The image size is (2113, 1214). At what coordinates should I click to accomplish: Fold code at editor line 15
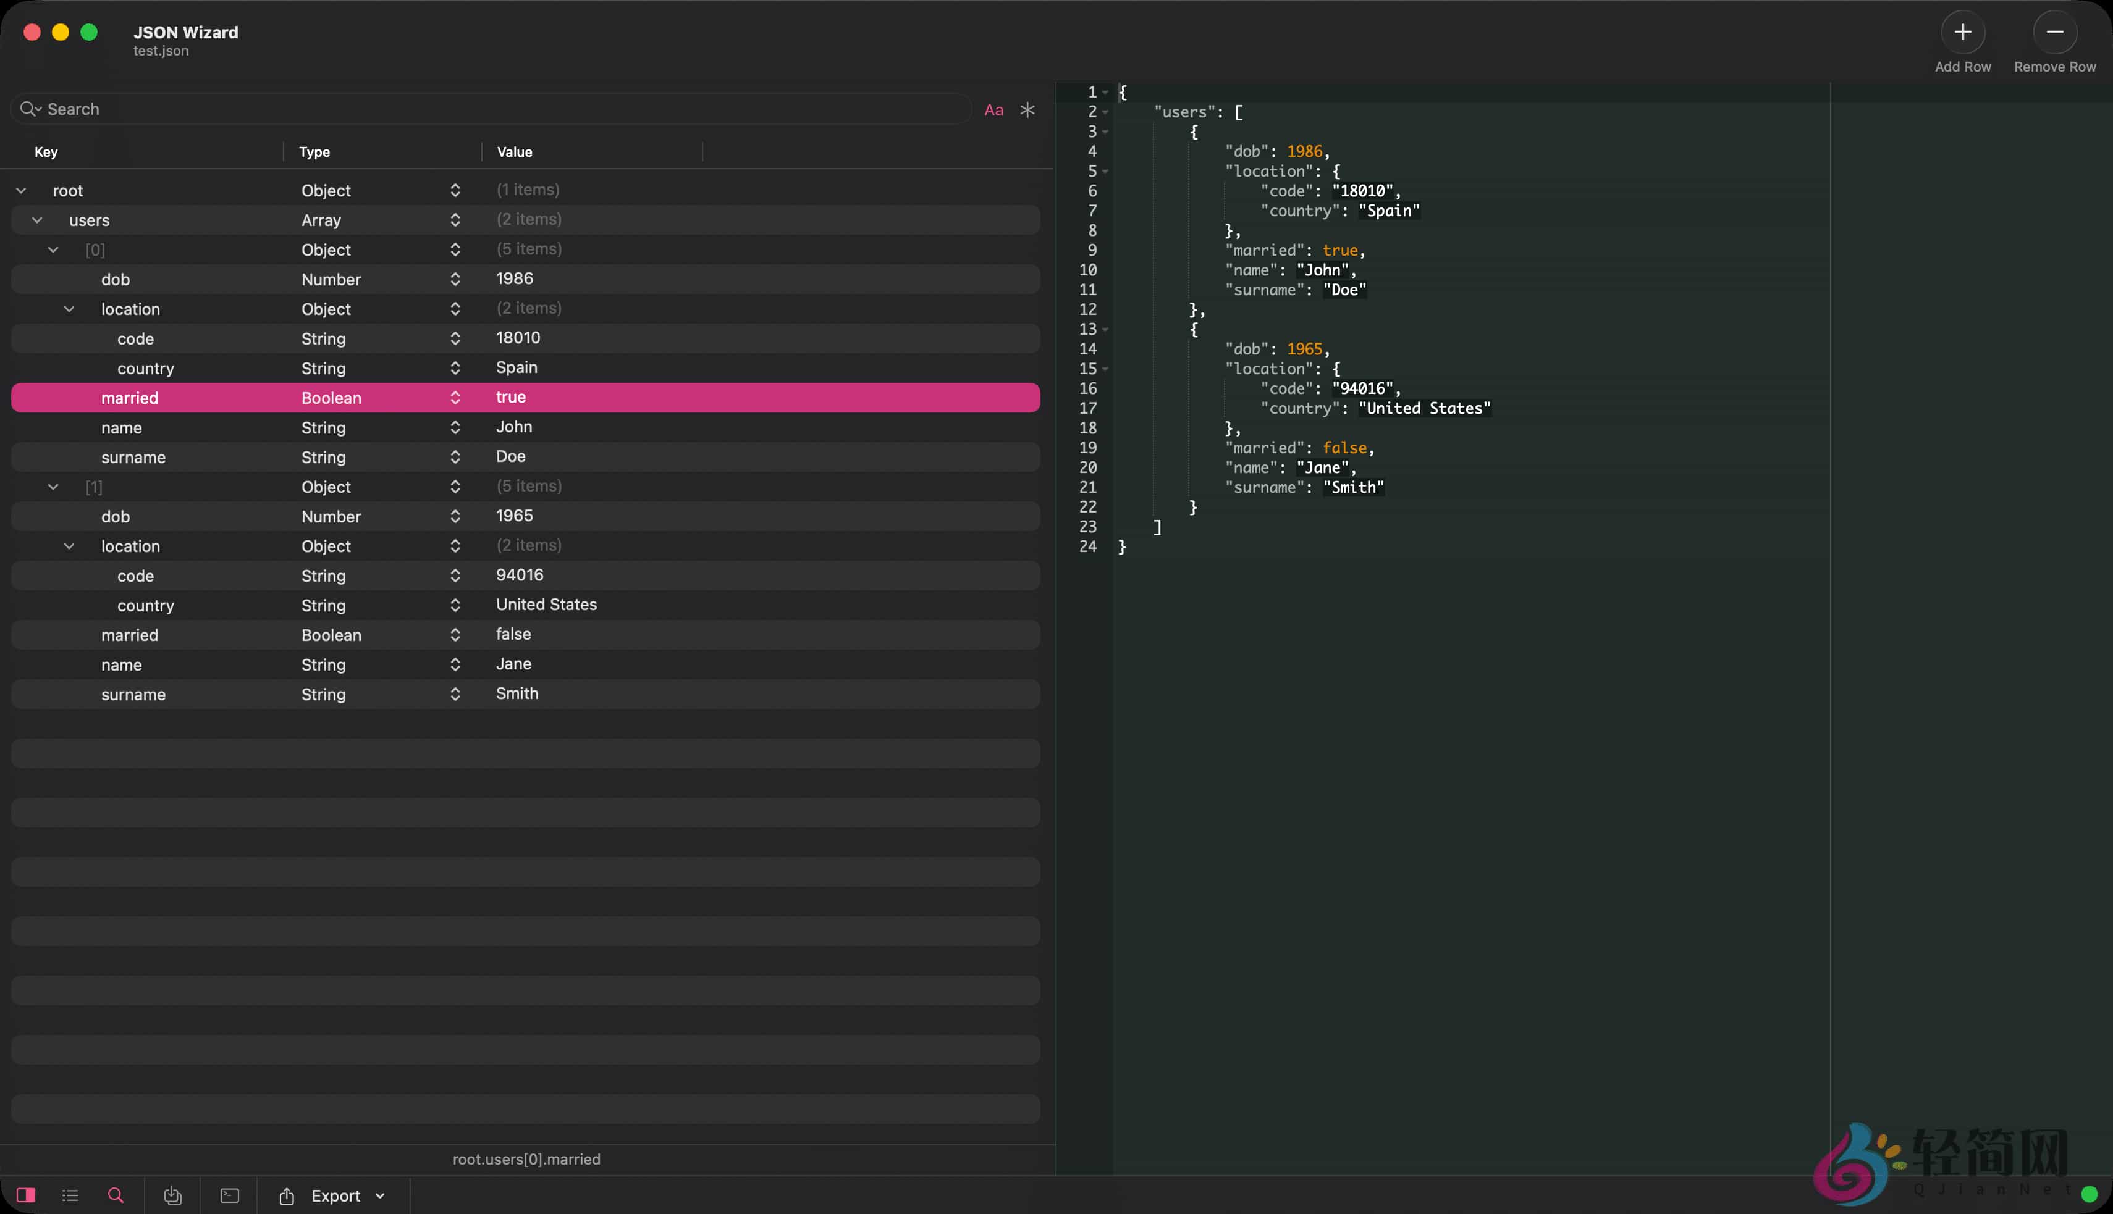(x=1105, y=369)
